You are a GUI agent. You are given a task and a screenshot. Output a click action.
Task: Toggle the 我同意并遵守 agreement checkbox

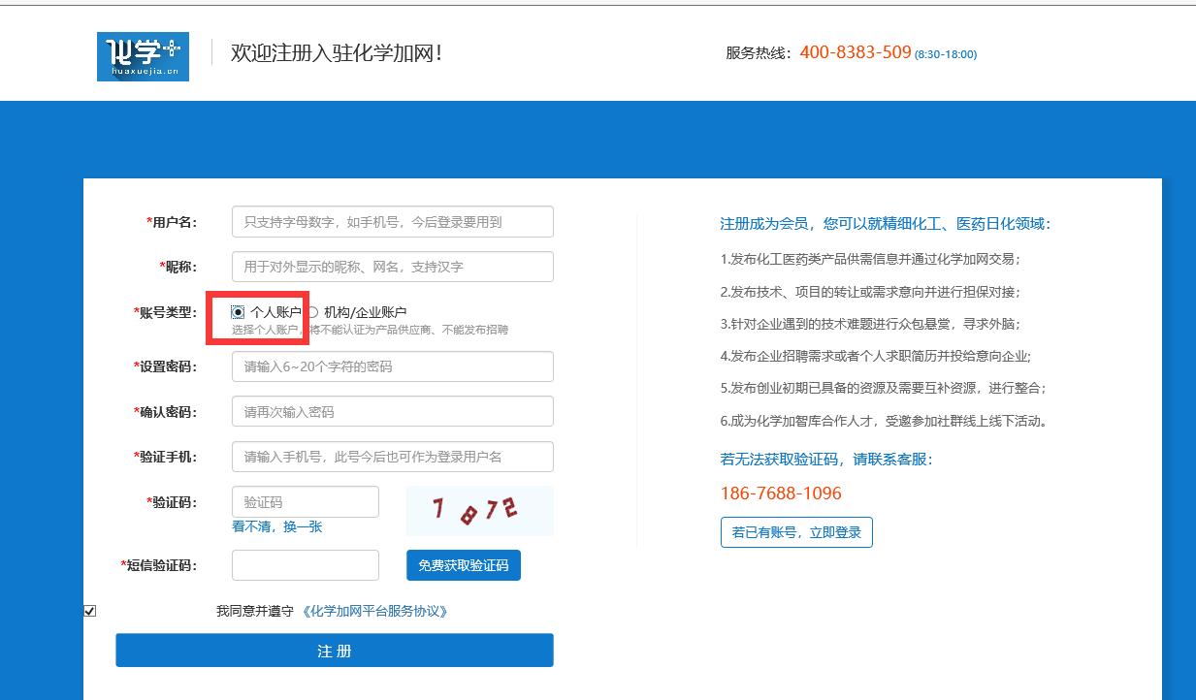[x=90, y=611]
